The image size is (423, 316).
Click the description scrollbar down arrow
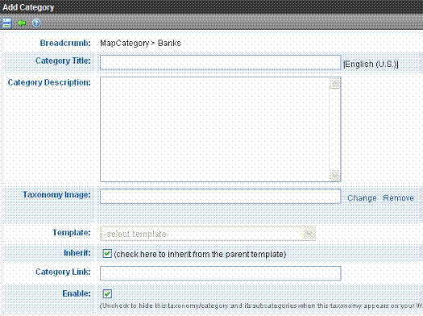click(x=335, y=176)
